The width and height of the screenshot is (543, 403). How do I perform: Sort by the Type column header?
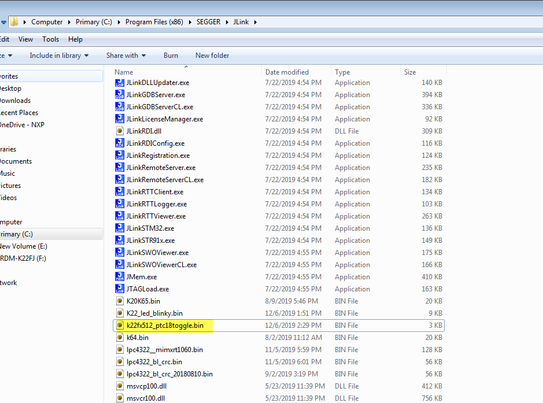[x=365, y=72]
